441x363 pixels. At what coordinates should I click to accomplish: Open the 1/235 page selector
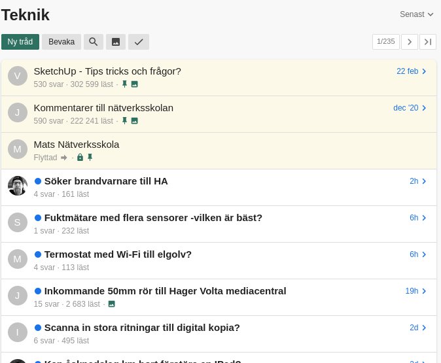coord(385,42)
